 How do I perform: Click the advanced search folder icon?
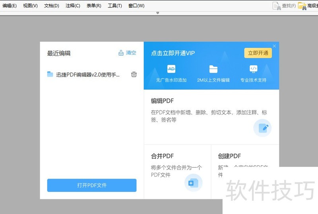pos(302,6)
